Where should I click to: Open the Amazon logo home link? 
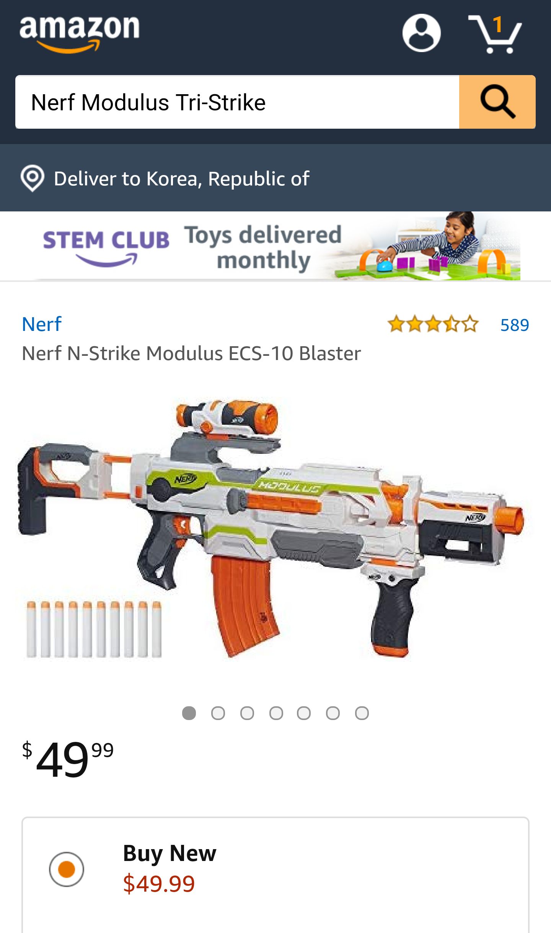pos(80,34)
